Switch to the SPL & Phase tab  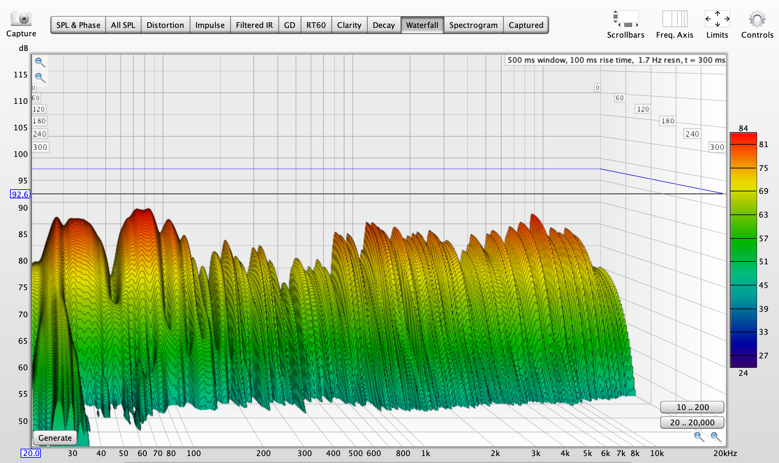(78, 25)
